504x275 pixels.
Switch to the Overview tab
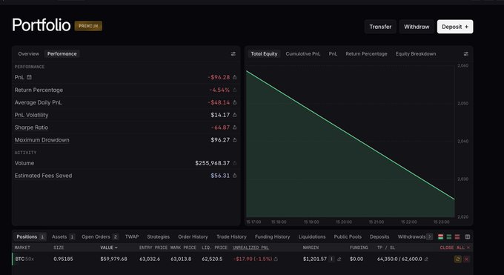pyautogui.click(x=29, y=53)
